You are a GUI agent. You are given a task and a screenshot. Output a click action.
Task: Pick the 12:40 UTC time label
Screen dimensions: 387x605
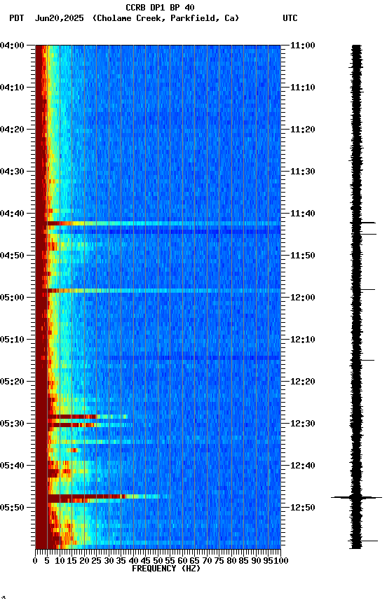pyautogui.click(x=303, y=466)
